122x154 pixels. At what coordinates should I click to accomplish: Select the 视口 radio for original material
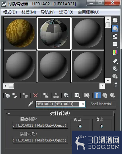(x=80, y=126)
